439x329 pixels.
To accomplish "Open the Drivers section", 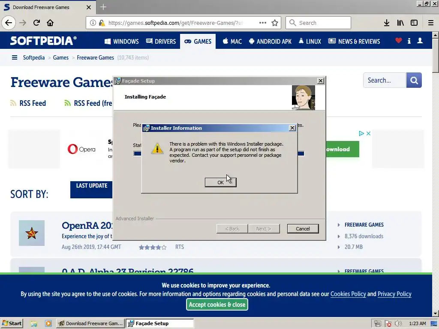I will point(161,42).
